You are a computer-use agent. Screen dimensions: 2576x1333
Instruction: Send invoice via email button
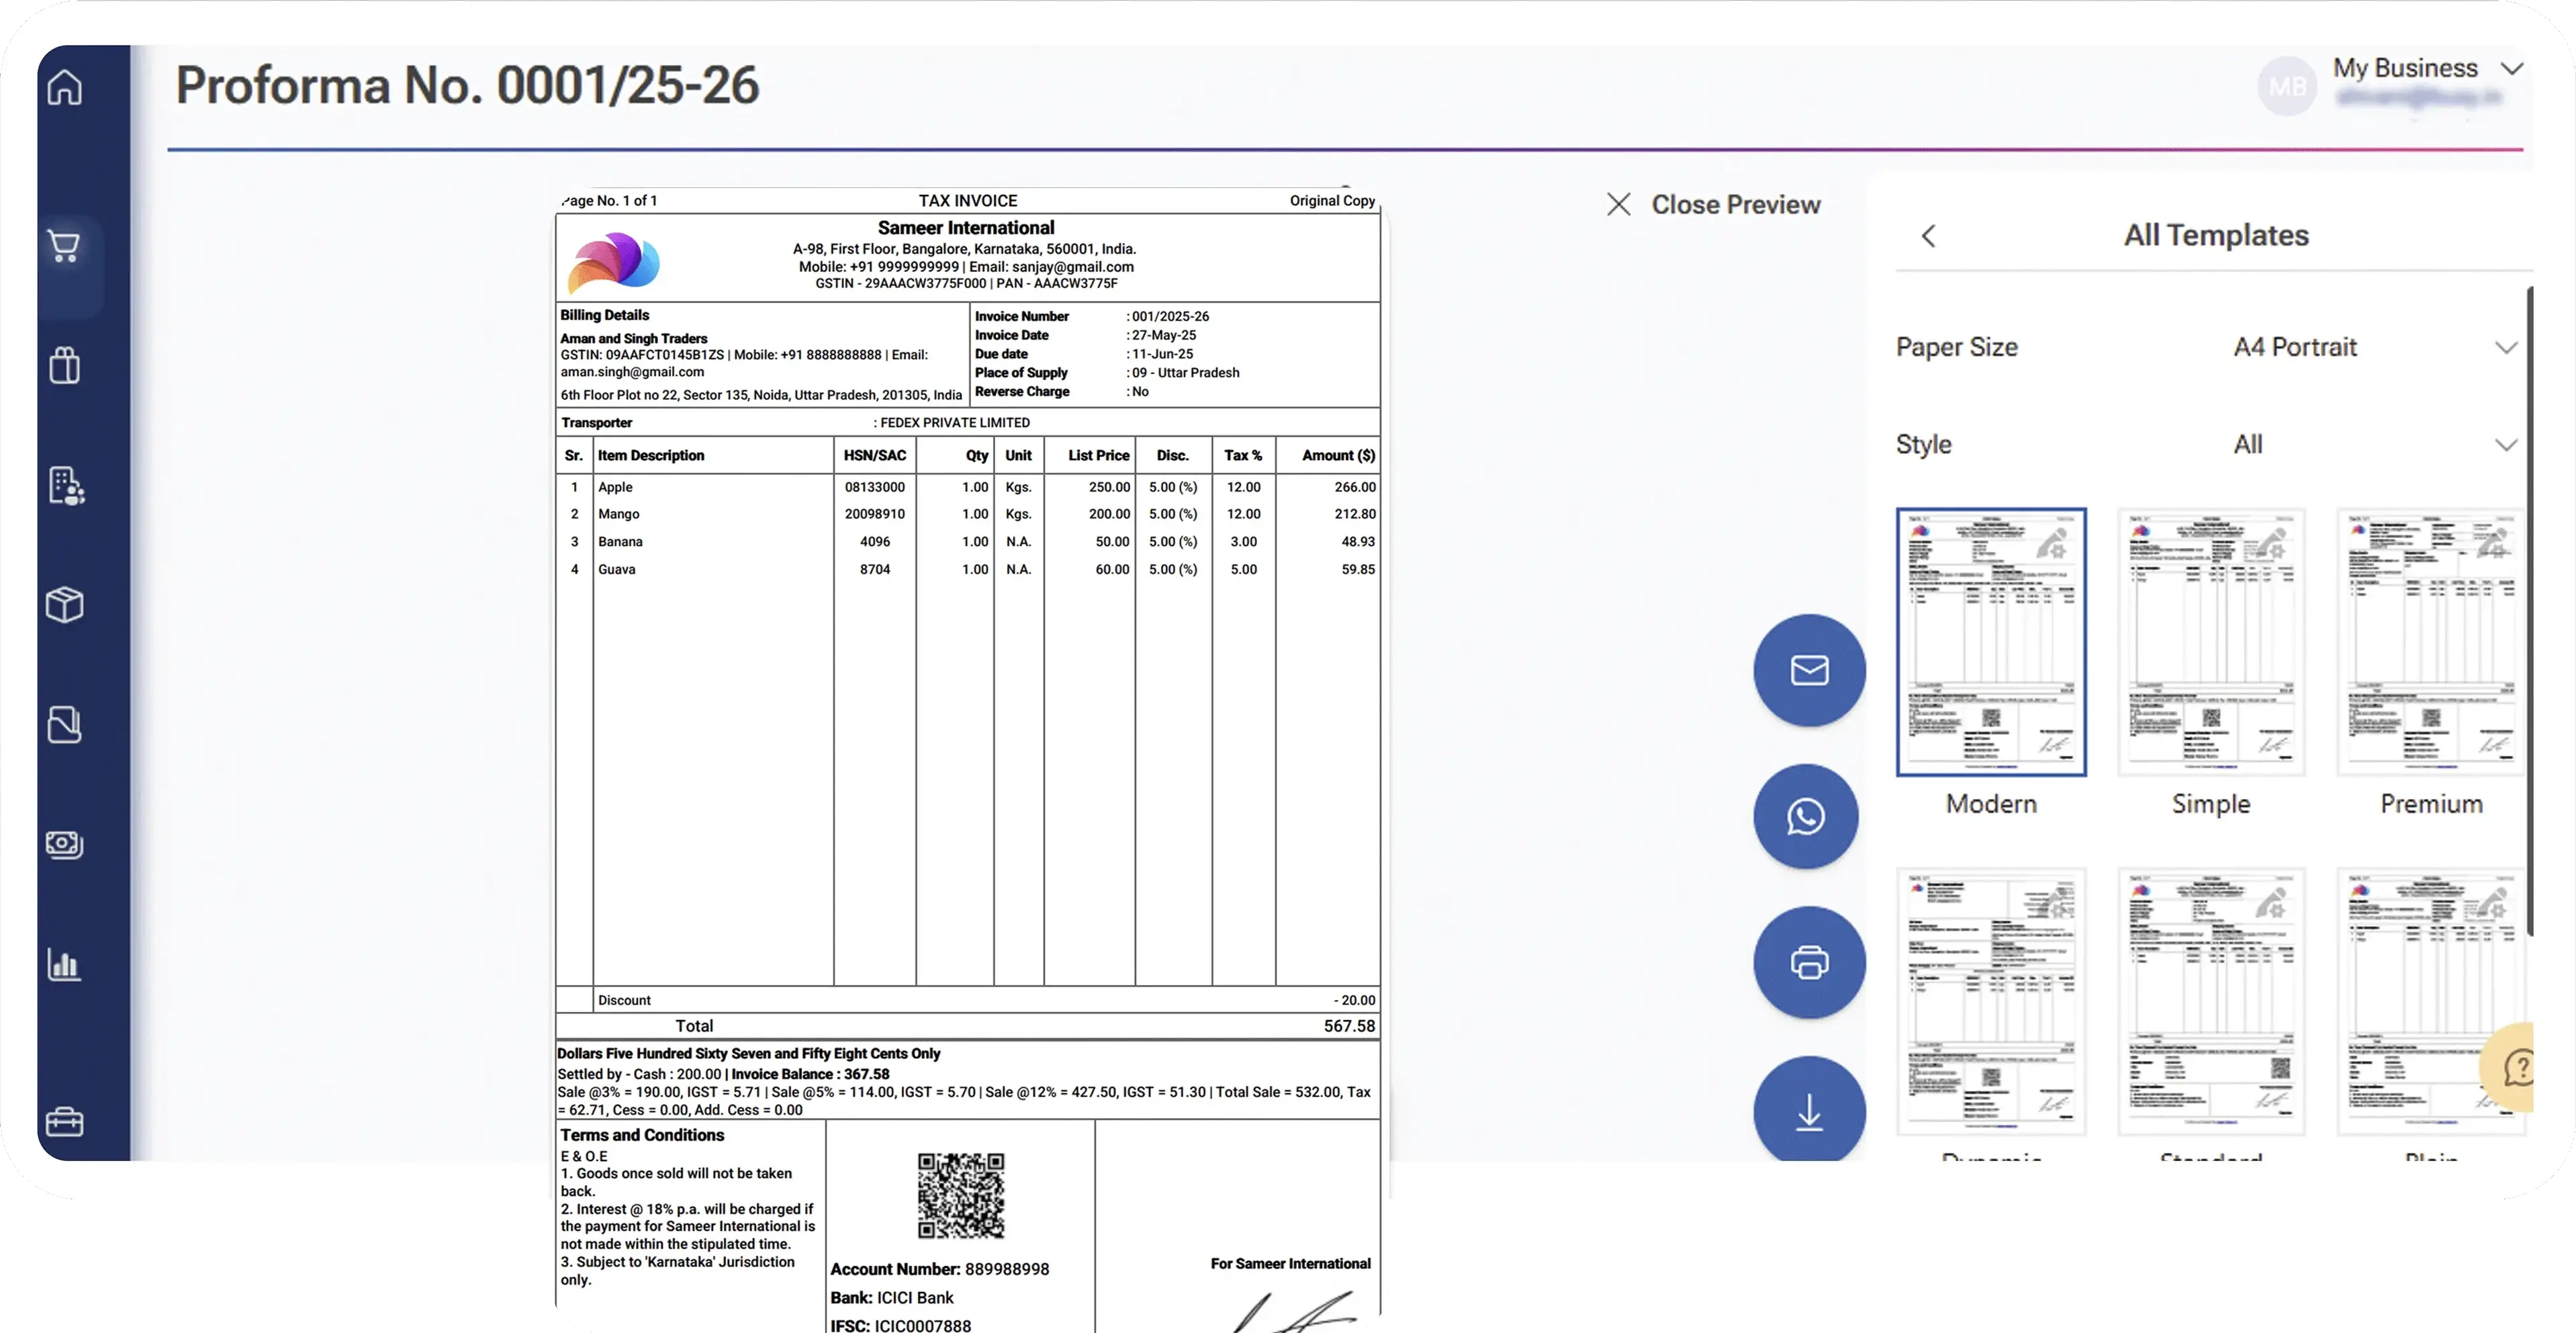point(1809,670)
